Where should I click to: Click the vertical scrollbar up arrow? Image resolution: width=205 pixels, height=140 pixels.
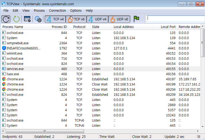pyautogui.click(x=203, y=26)
